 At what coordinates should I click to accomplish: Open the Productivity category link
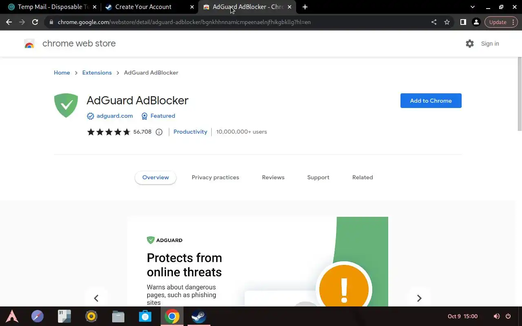point(190,132)
